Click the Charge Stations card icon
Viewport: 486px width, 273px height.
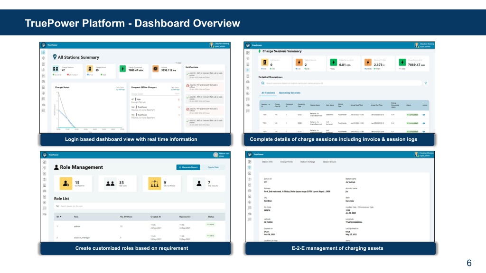(x=56, y=69)
